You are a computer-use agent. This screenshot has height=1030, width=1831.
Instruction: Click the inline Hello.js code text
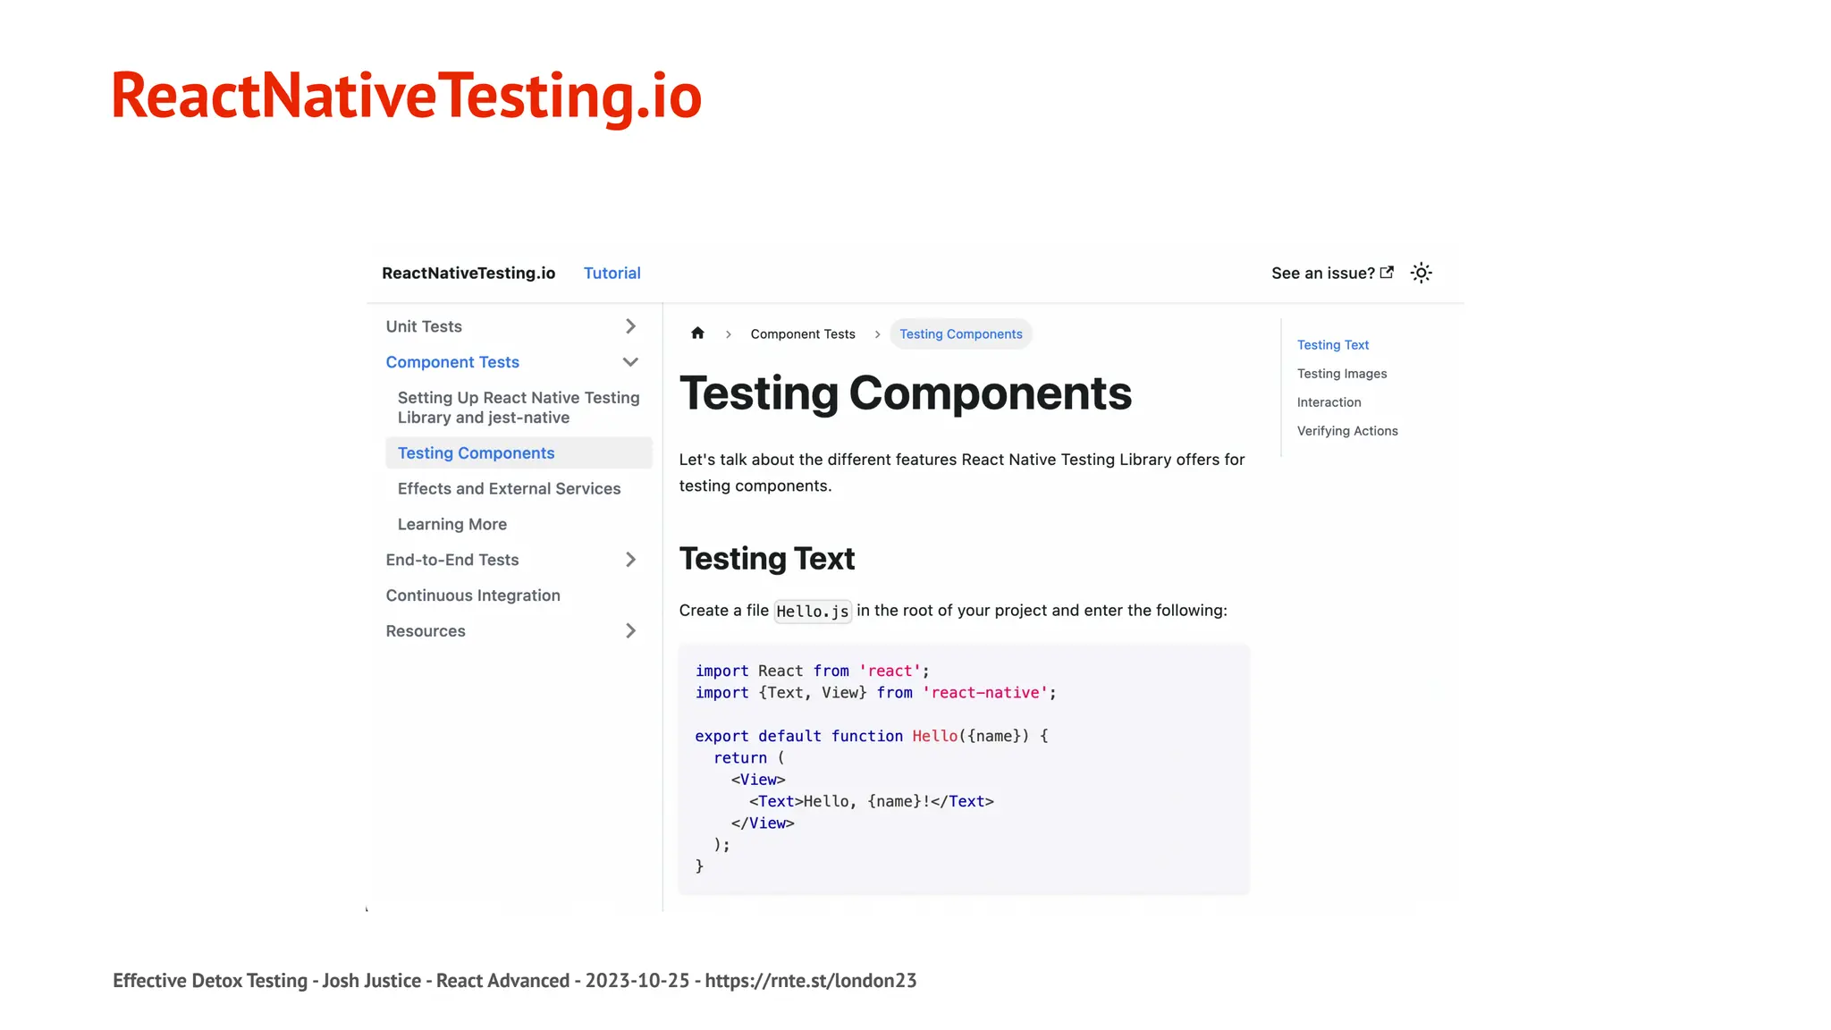coord(813,612)
